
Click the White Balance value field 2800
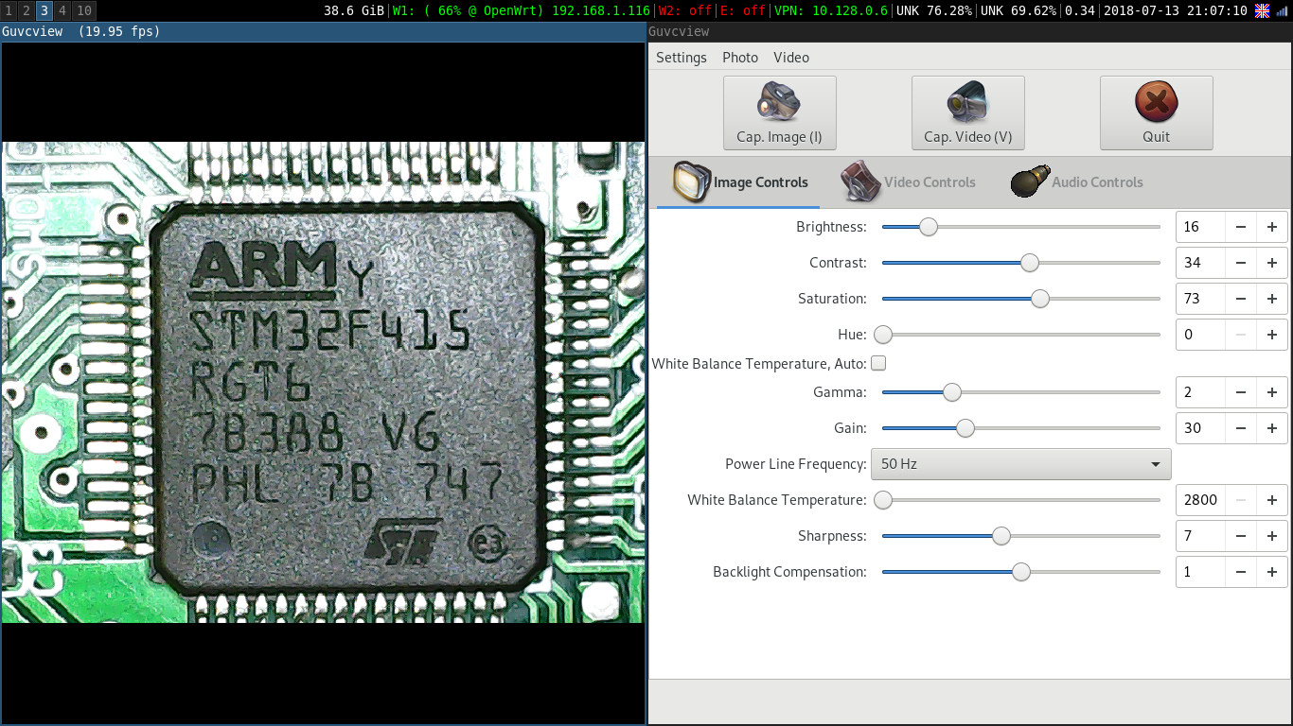click(1200, 500)
